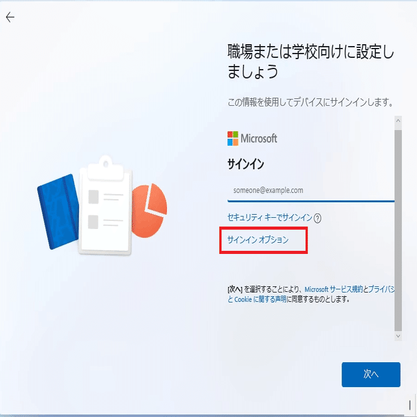Viewport: 417px width, 417px height.
Task: Click the scrollbar down arrow
Action: tap(398, 336)
